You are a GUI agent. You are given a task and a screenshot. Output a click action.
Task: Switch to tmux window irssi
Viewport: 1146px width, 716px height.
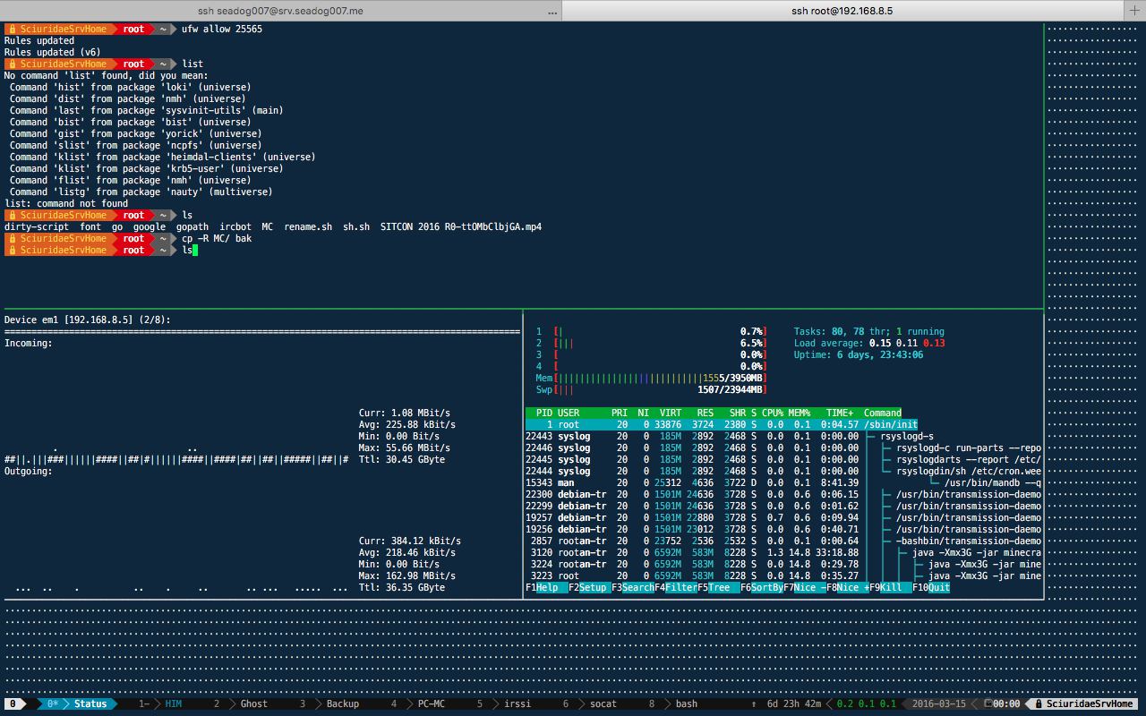click(506, 704)
